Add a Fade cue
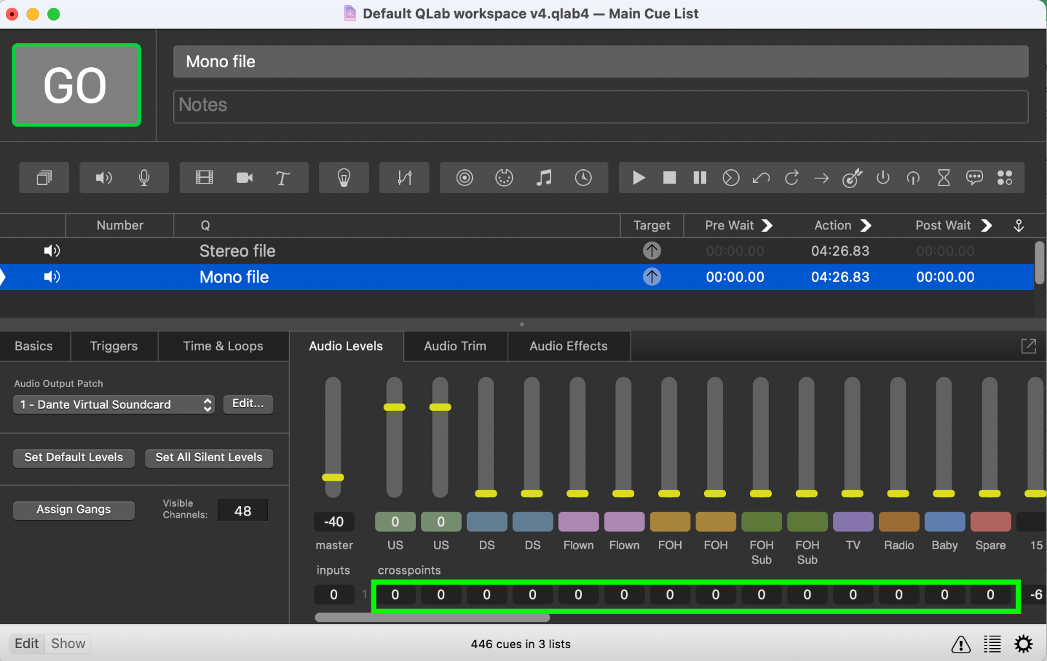The width and height of the screenshot is (1047, 661). [x=404, y=178]
